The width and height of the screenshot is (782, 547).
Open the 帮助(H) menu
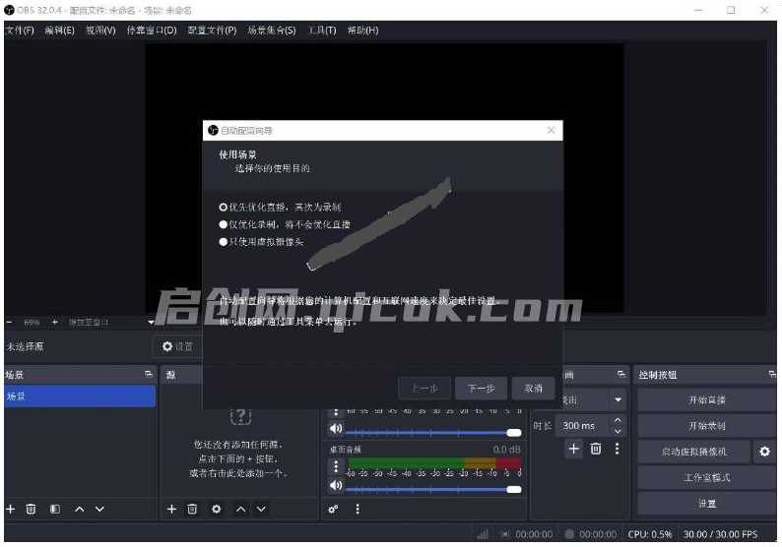363,30
